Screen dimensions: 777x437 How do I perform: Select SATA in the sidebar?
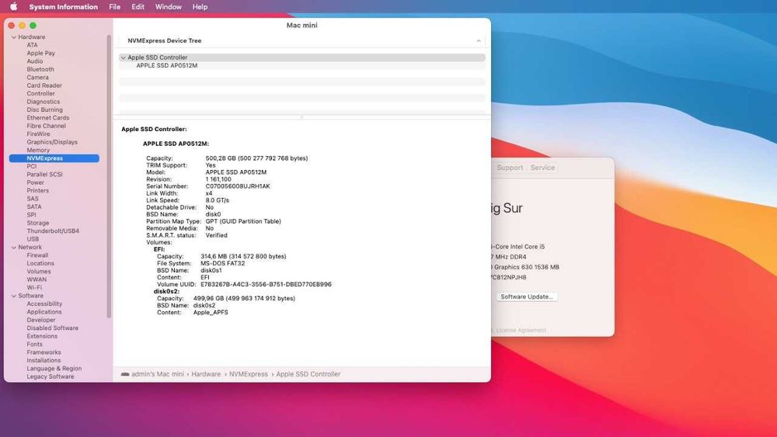point(34,207)
